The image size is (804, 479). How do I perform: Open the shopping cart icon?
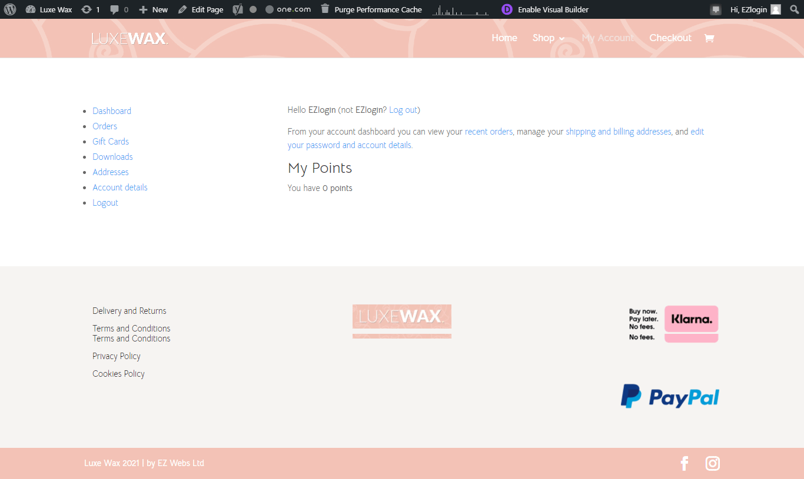pos(709,38)
